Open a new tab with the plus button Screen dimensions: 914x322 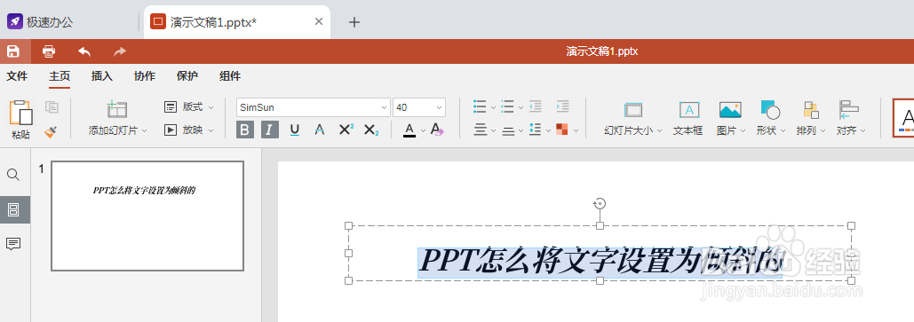pos(354,22)
